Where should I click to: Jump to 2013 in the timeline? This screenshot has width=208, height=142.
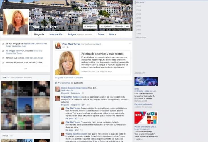click(x=138, y=14)
